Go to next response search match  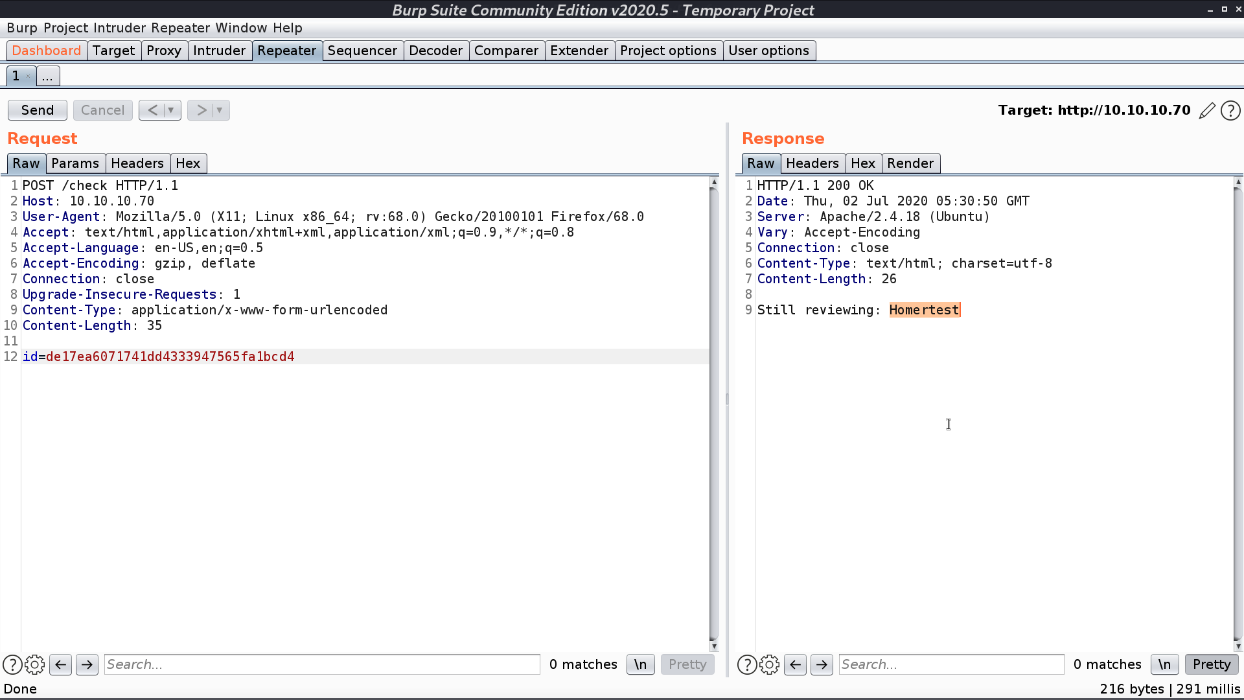pos(822,664)
